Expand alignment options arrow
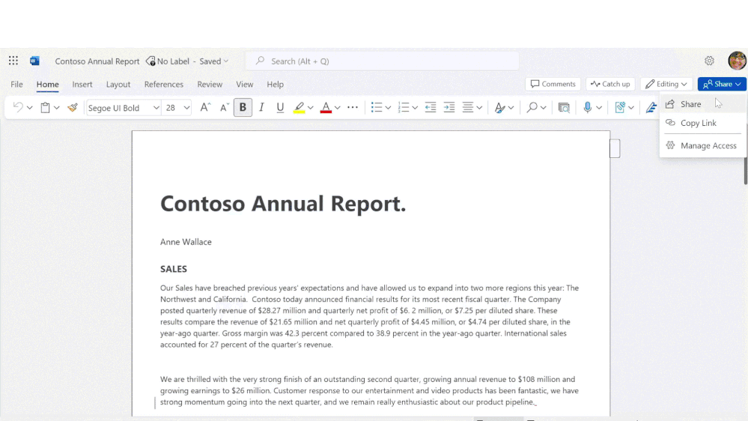Screen dimensions: 748x421 pyautogui.click(x=479, y=108)
